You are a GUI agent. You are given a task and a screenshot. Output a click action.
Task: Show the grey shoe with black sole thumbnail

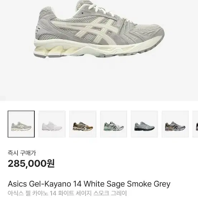coord(144,124)
